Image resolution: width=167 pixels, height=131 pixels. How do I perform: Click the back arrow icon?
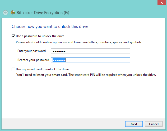(x=5, y=13)
